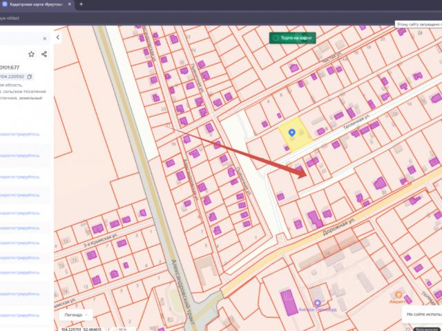442x331 pixels.
Task: Click the cadastral number ending '0101:677'
Action: tap(10, 68)
